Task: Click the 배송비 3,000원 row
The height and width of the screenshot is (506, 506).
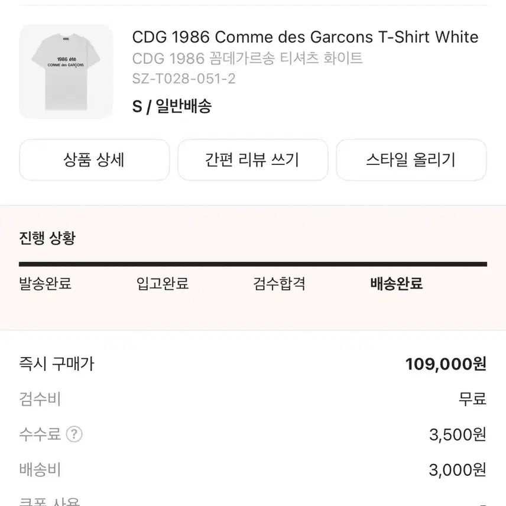Action: 253,470
